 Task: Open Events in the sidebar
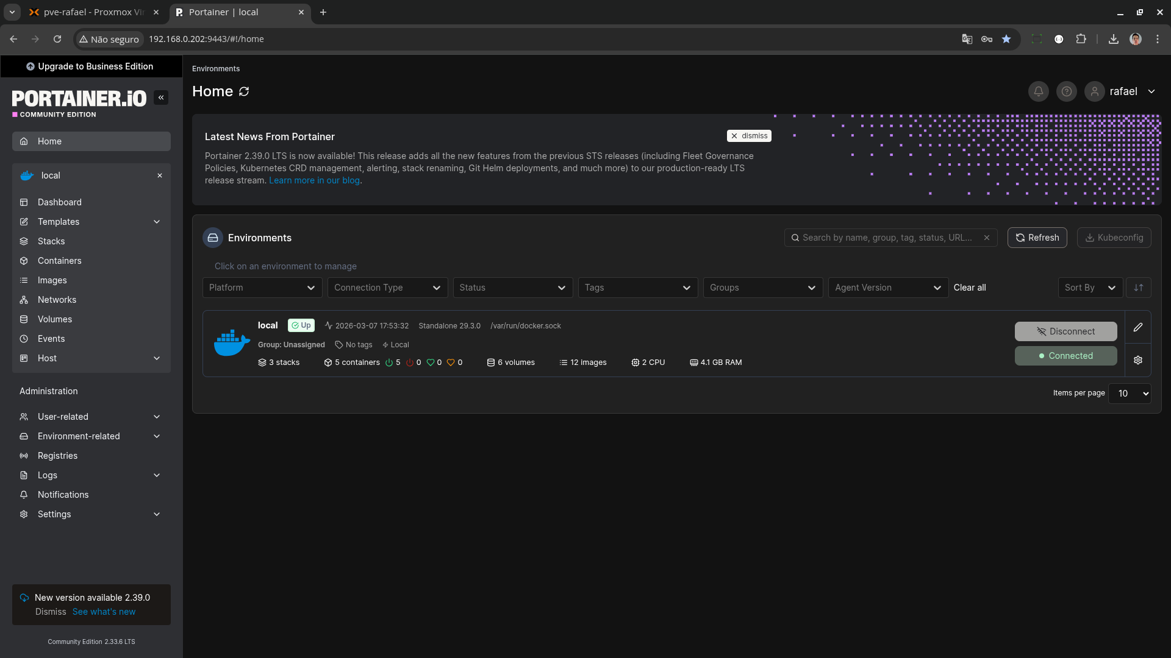(91, 339)
